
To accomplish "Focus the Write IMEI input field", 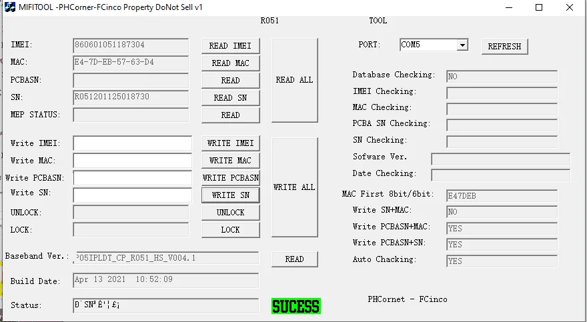I will tap(133, 143).
